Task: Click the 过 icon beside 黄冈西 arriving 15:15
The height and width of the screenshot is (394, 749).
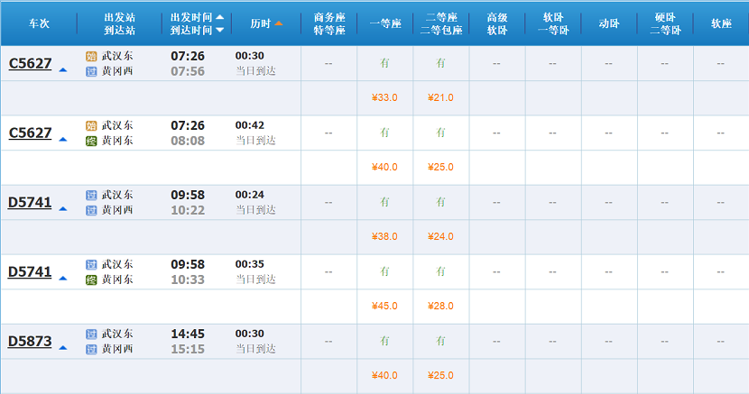Action: (91, 349)
